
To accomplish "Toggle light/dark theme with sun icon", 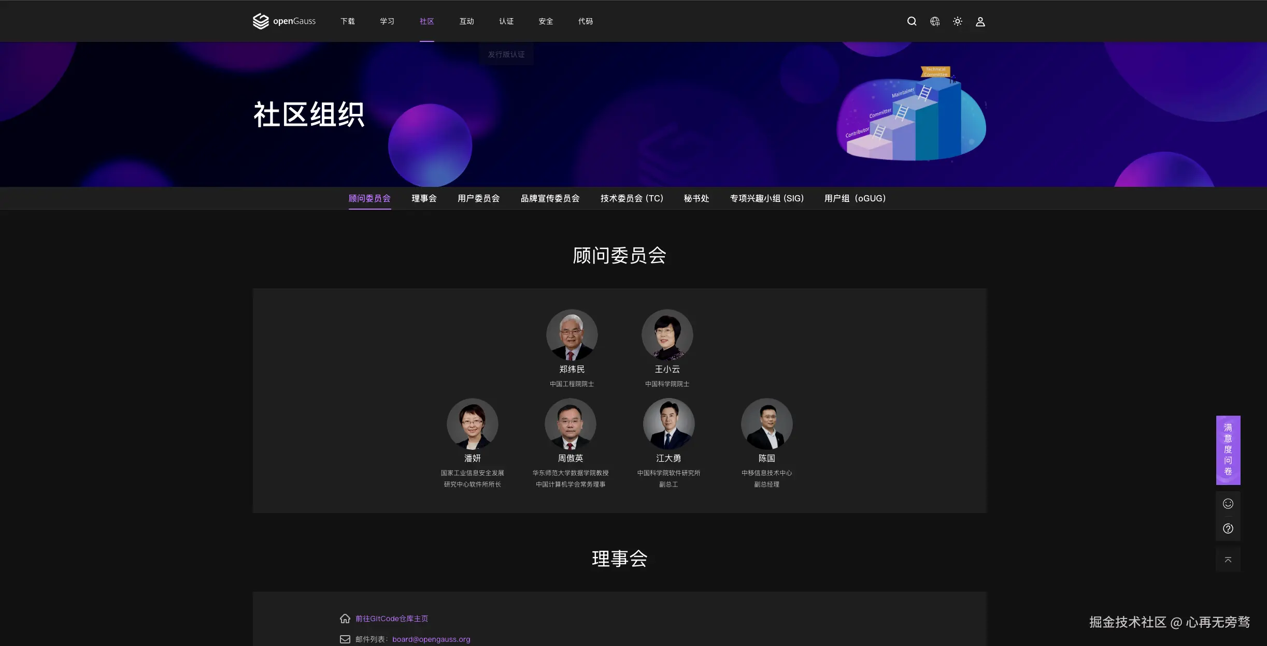I will 957,21.
